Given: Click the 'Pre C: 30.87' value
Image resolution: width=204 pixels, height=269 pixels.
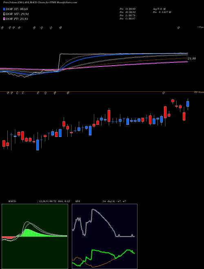Looking at the screenshot, I should [128, 19].
